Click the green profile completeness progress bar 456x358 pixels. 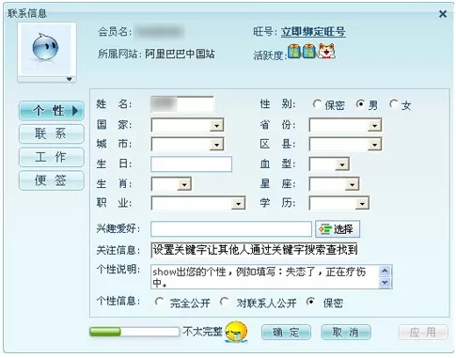134,332
